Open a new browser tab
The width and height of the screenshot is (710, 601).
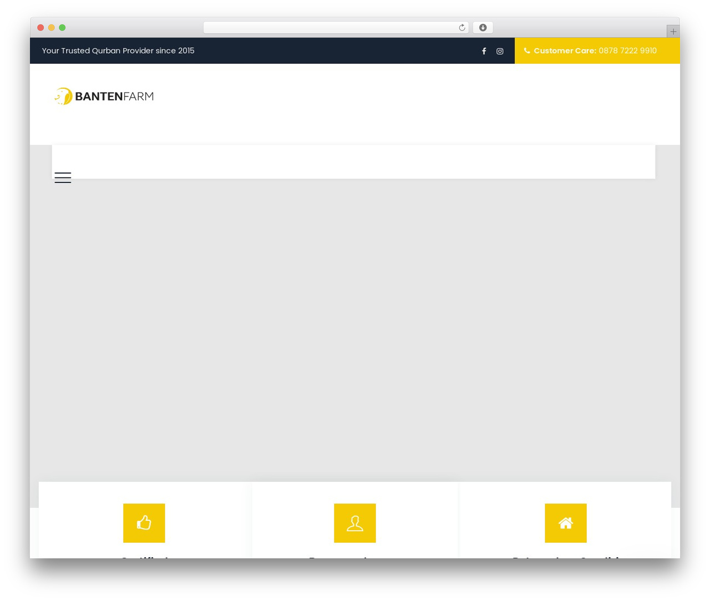coord(673,32)
